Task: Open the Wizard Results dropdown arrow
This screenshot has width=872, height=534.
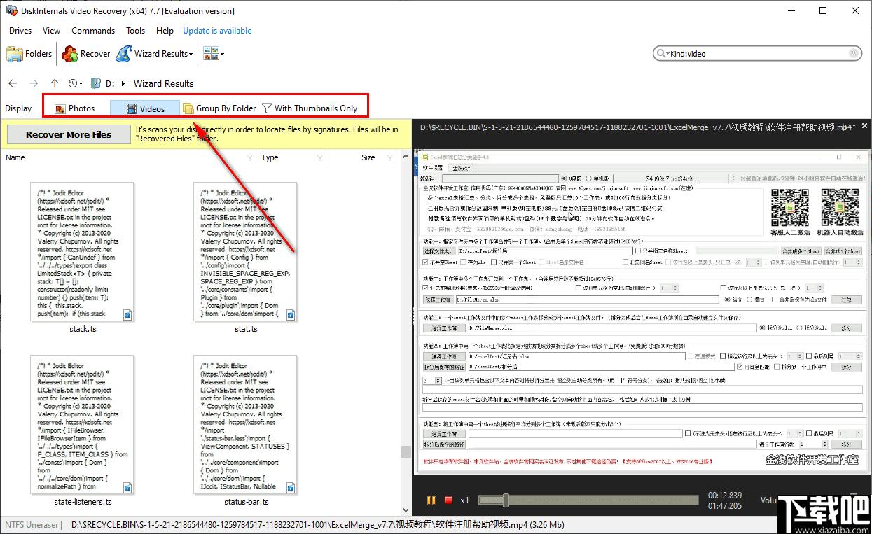Action: (191, 54)
